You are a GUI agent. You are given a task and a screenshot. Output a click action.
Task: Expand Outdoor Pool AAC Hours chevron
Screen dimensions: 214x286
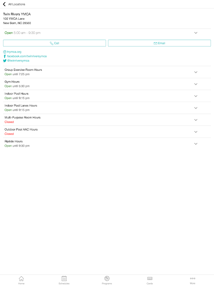[x=196, y=132]
